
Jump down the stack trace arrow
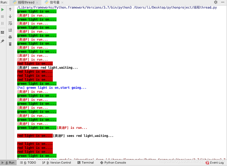(x=10, y=16)
